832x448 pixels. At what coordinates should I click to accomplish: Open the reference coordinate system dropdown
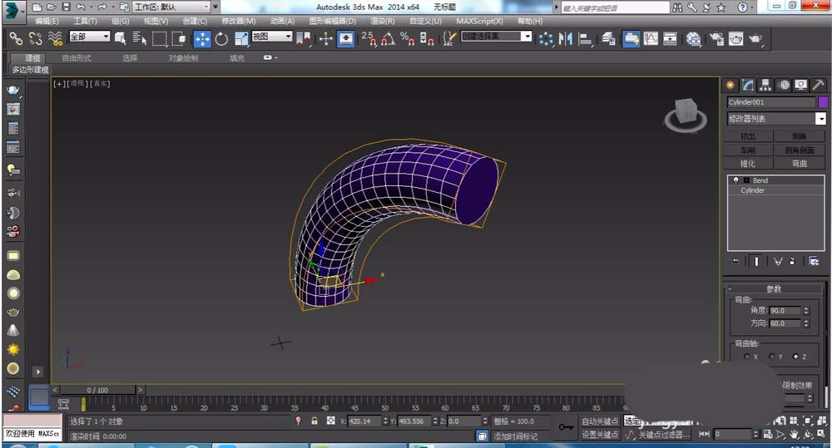click(x=288, y=37)
